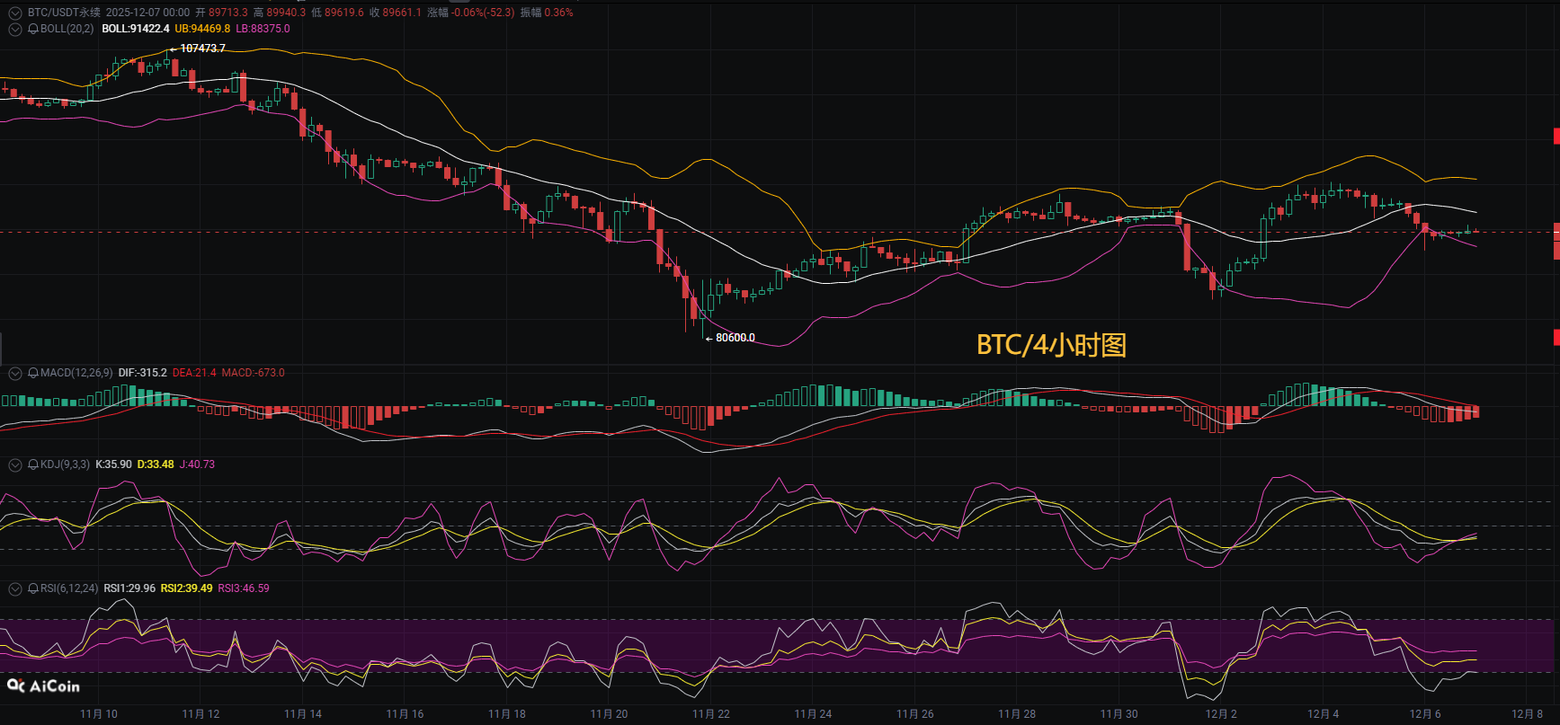Collapse the RSI indicator panel chevron
This screenshot has height=725, width=1560.
pos(15,588)
